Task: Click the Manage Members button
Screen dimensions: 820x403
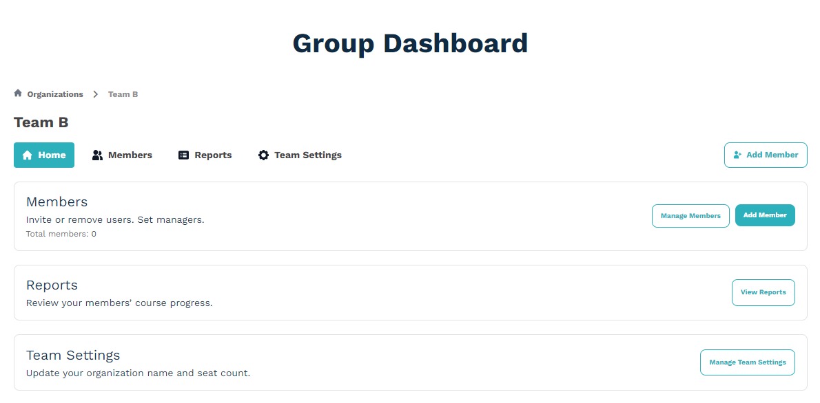Action: pyautogui.click(x=690, y=215)
